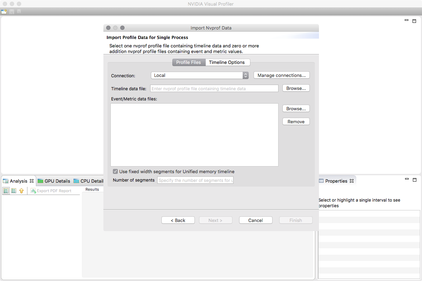Disable fixed width segments for Unified memory timeline

click(115, 171)
